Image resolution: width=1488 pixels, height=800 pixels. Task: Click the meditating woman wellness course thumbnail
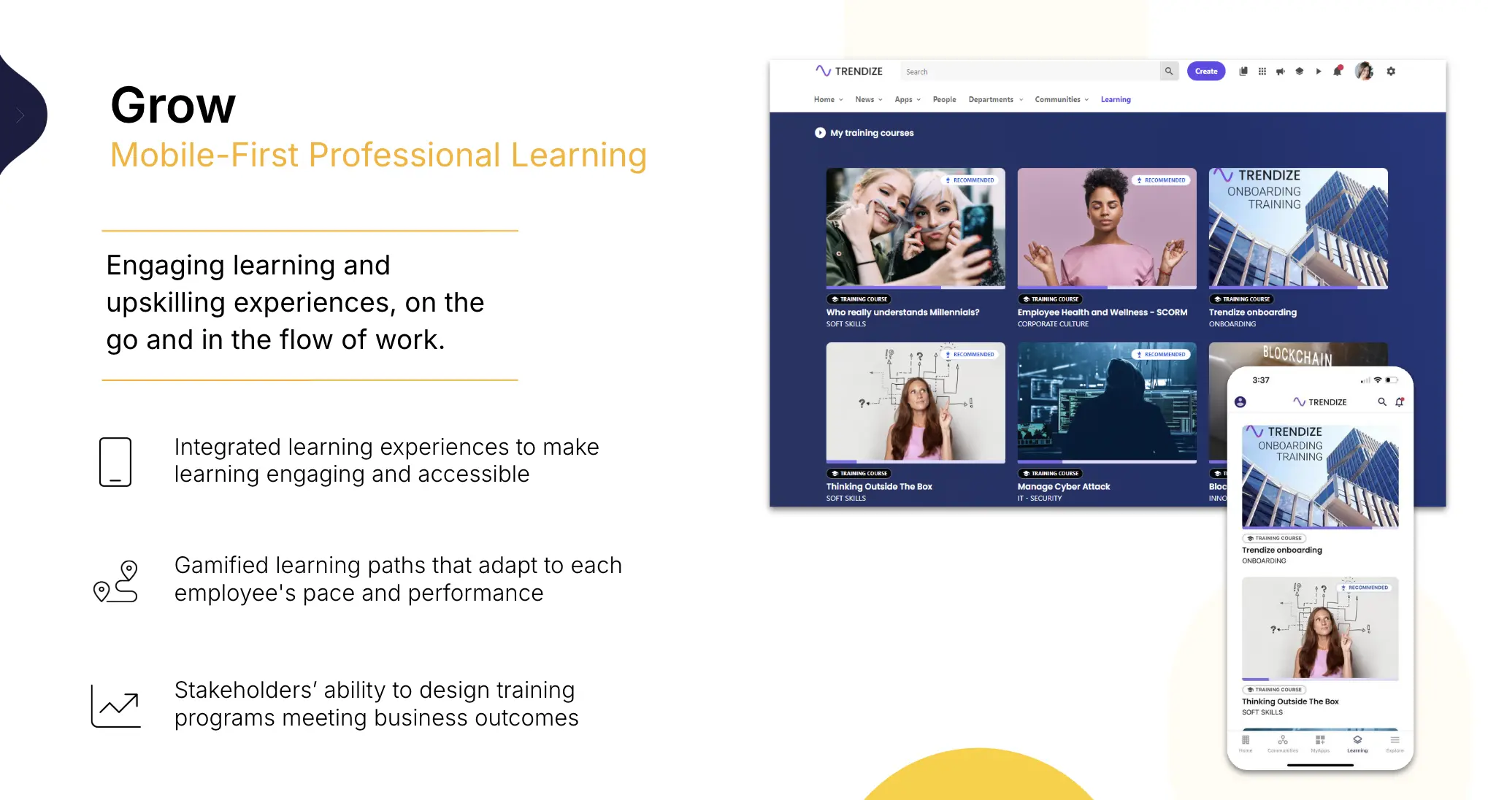pos(1107,228)
